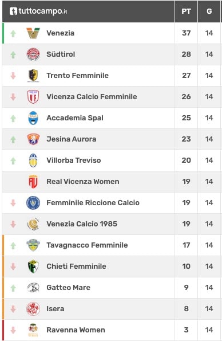Click the Südtirol team crest
Viewport: 222px width, 341px height.
coord(33,54)
